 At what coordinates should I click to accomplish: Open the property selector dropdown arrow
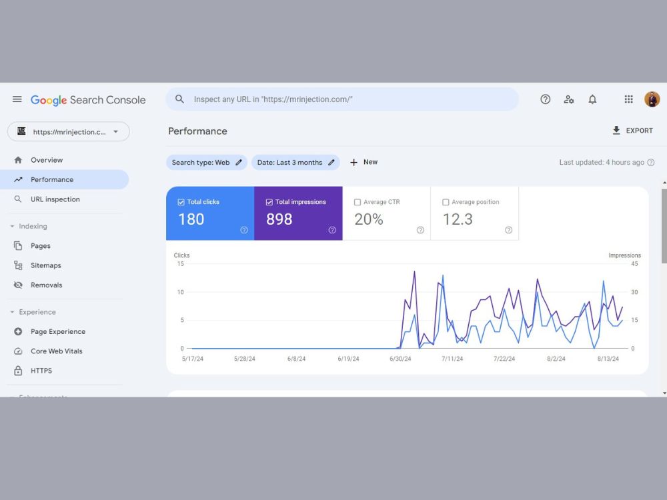115,132
